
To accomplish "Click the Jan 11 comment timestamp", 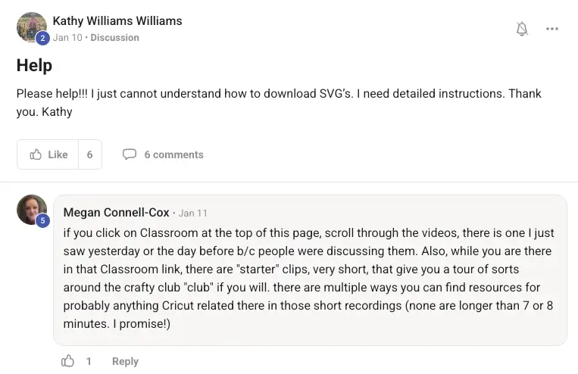I will point(192,213).
